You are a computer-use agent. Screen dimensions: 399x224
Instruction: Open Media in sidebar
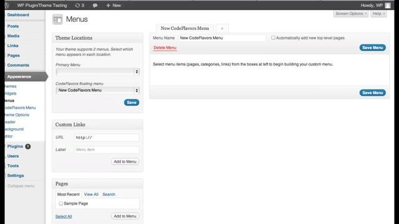pyautogui.click(x=13, y=36)
